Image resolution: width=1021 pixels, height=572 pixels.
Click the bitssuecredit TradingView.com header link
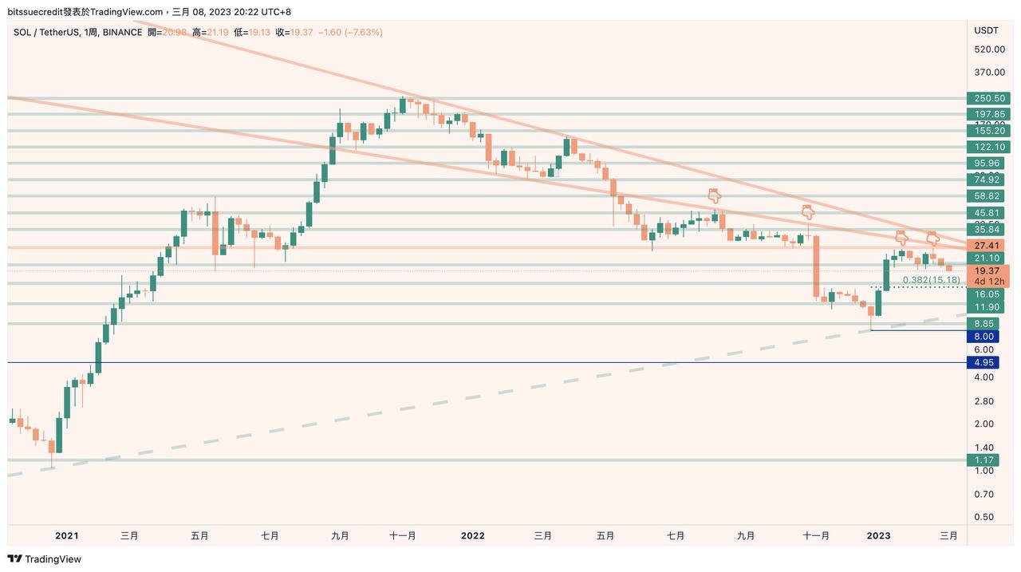[84, 12]
